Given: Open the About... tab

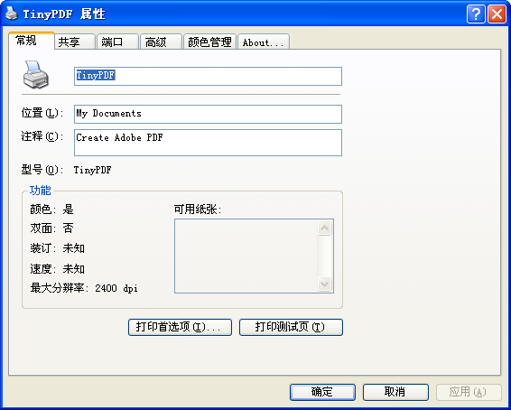Looking at the screenshot, I should (264, 42).
